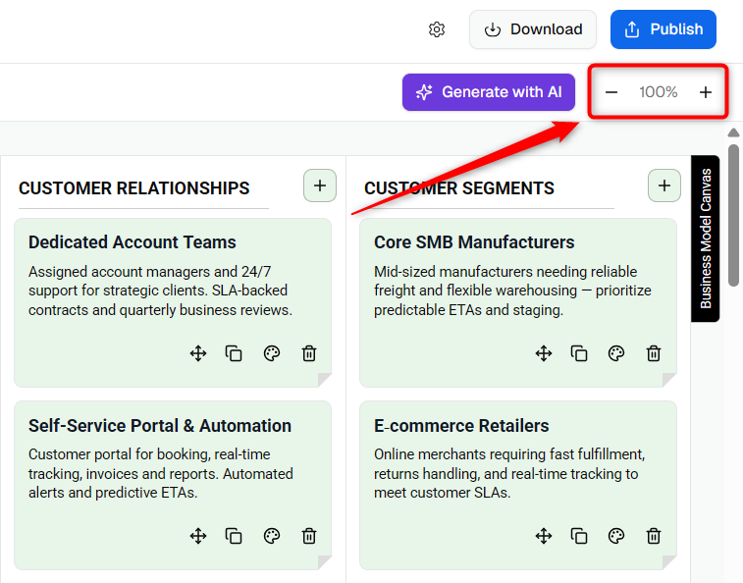Duplicate the E-commerce Retailers card
This screenshot has width=743, height=583.
coord(579,536)
